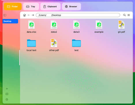Select the example spreadsheet icon

click(99, 25)
